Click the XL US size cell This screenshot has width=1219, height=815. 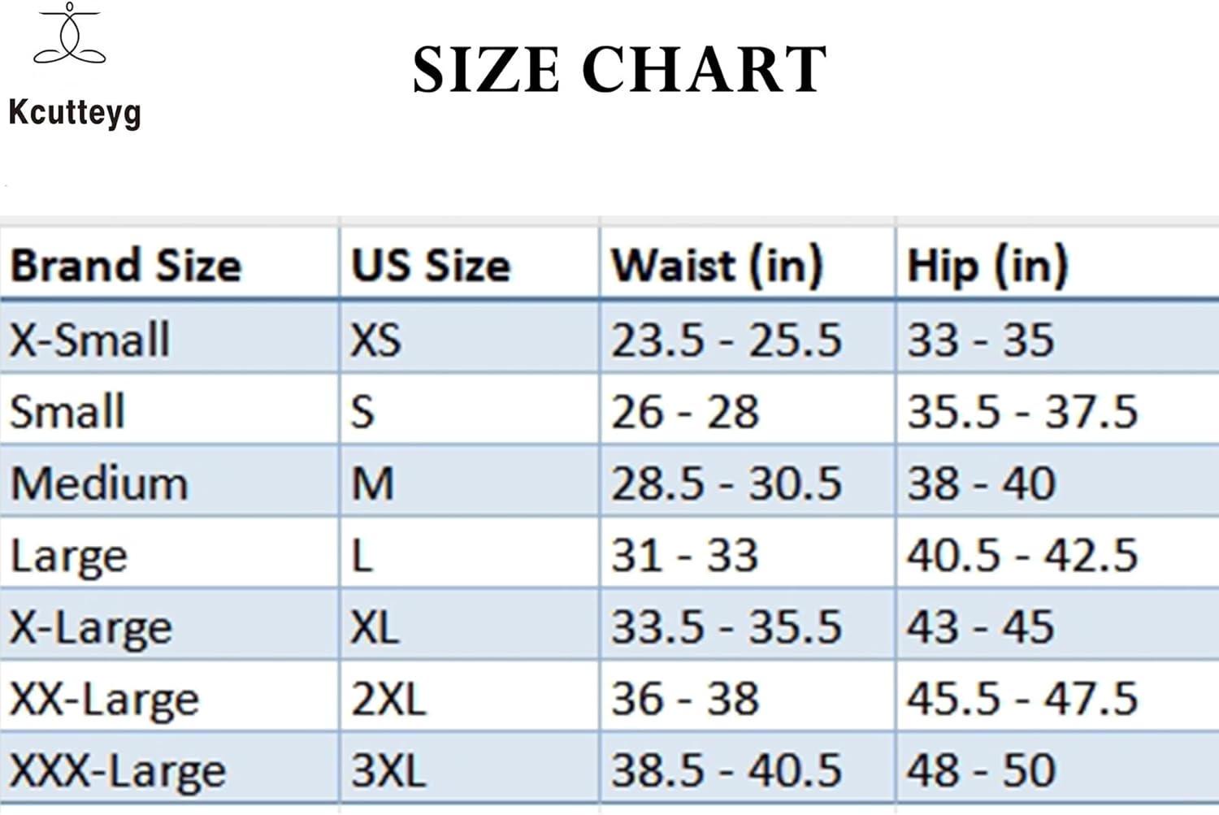point(375,627)
